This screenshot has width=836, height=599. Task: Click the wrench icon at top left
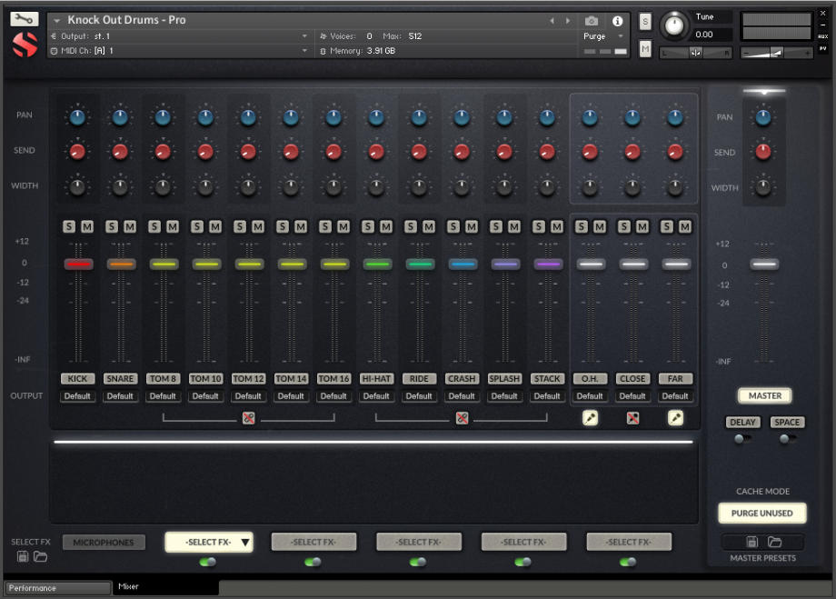point(25,16)
